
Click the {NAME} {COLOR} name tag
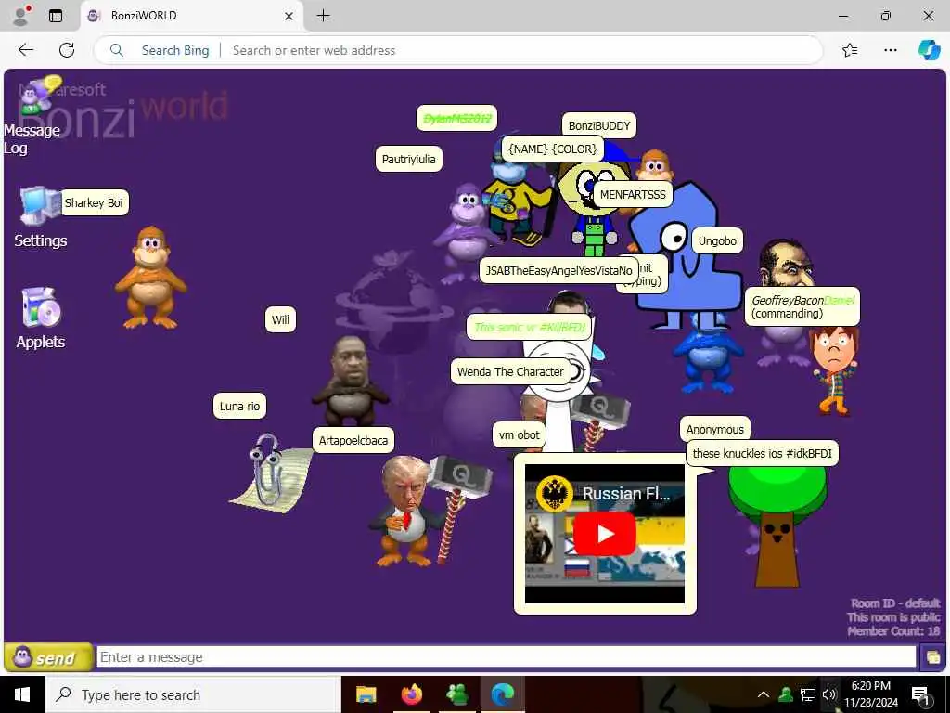pyautogui.click(x=553, y=149)
